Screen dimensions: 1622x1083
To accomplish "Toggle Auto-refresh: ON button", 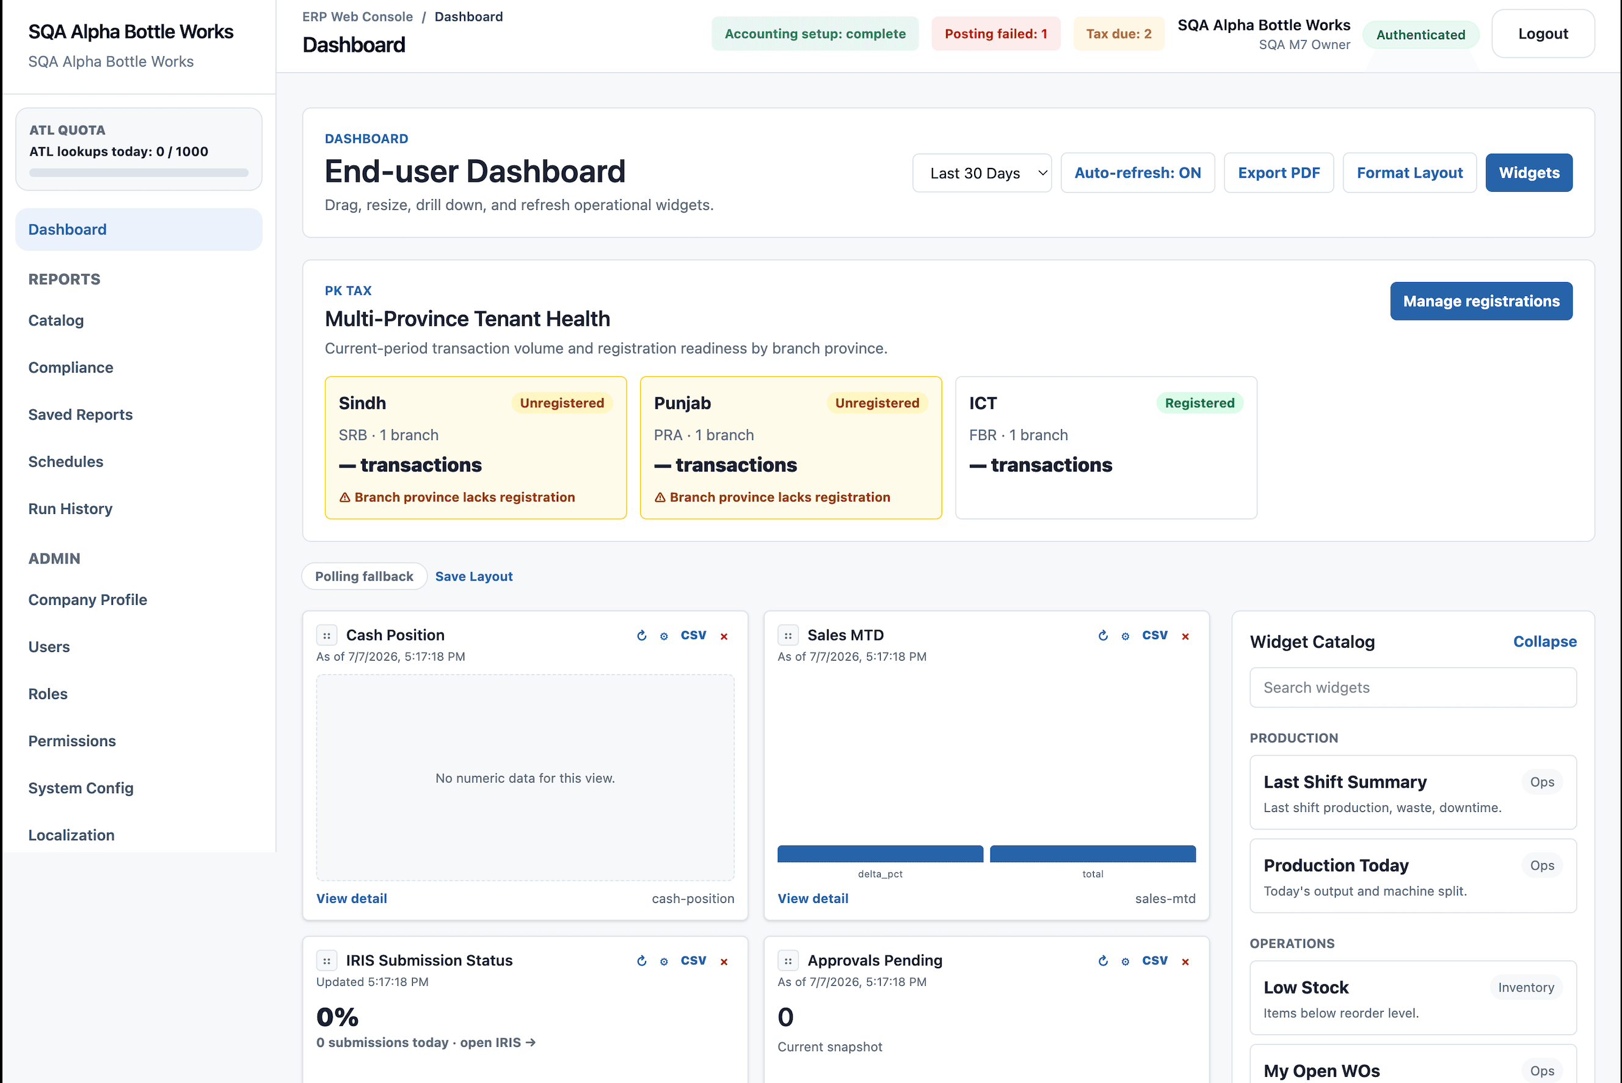I will [1138, 173].
